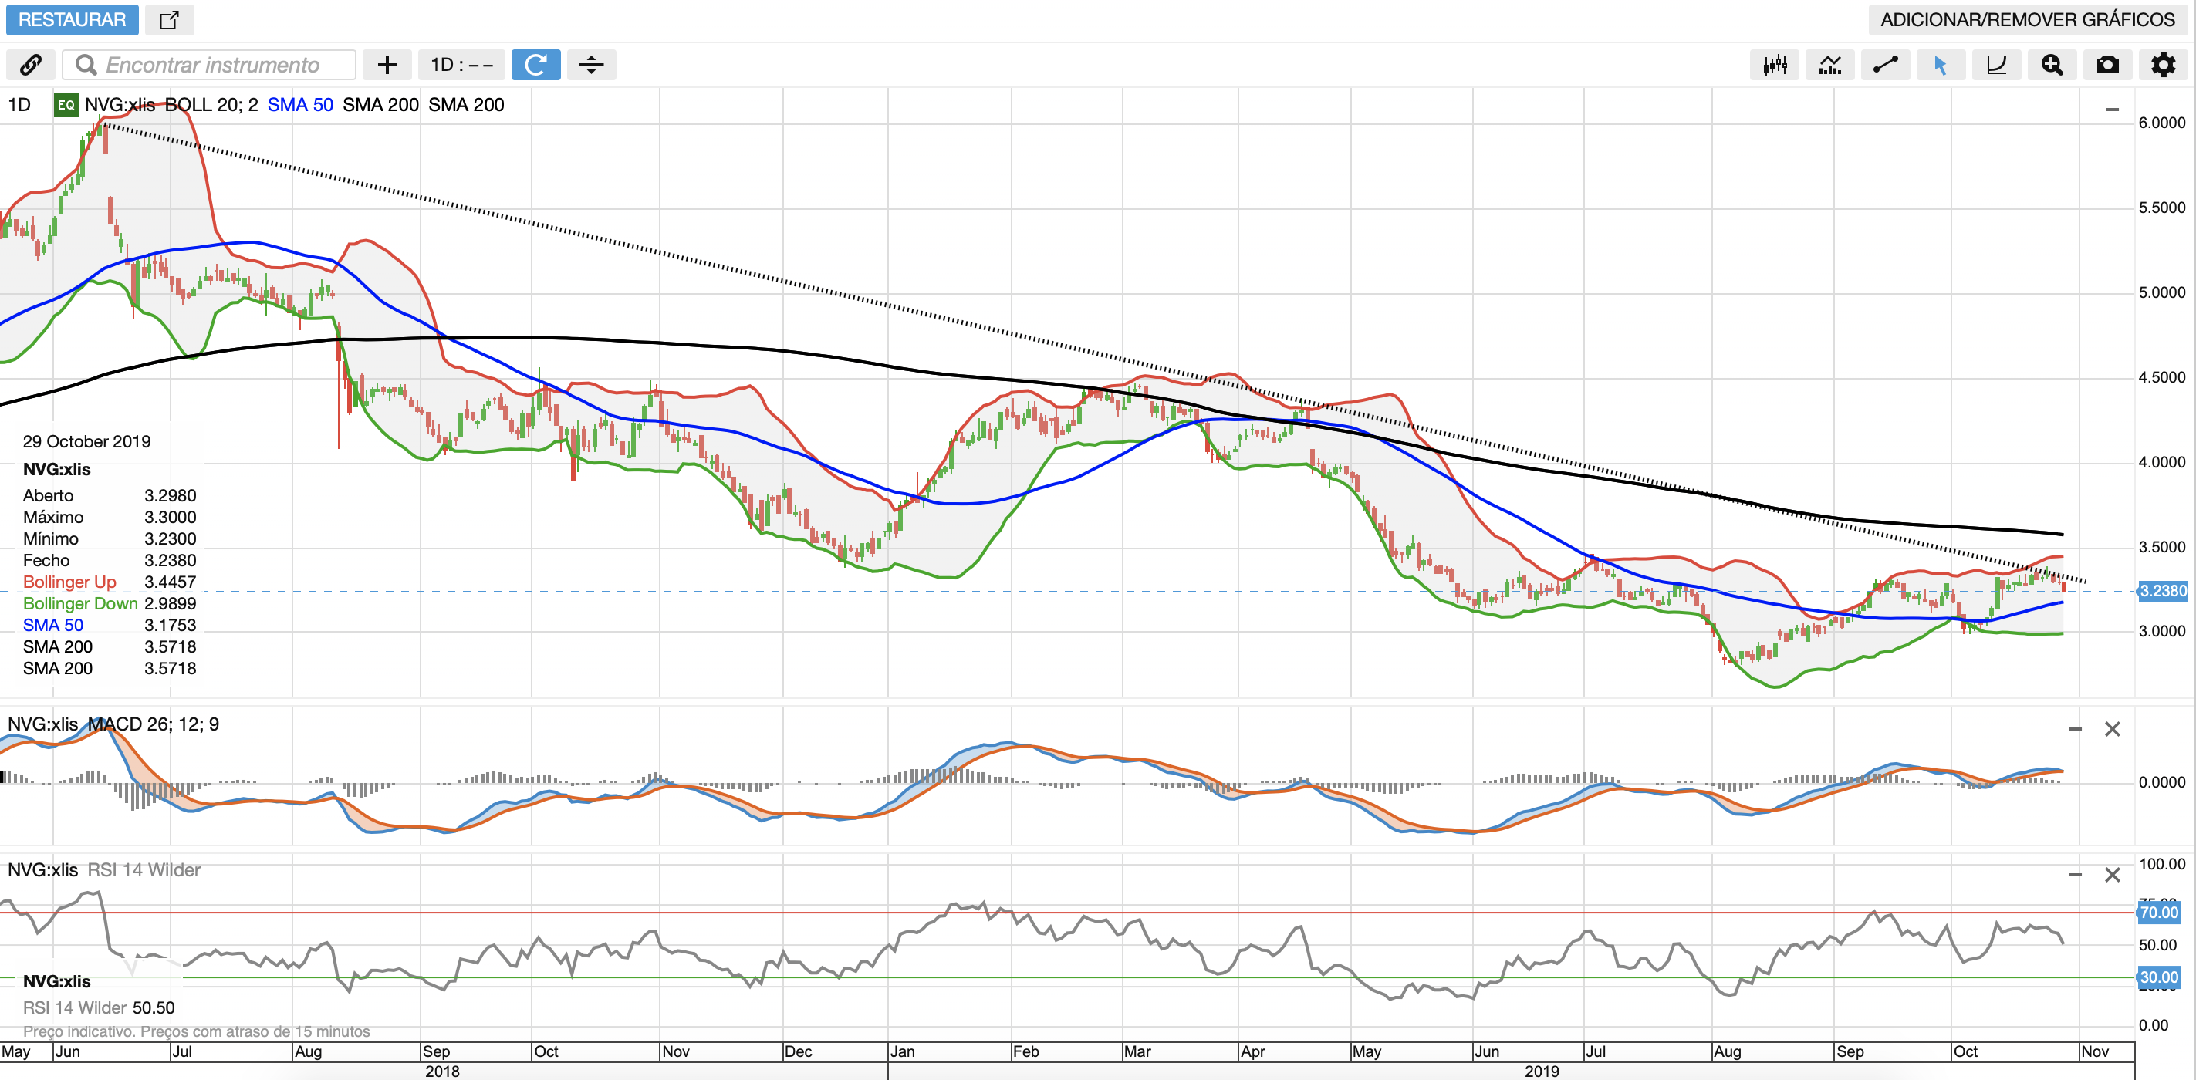Click the link chain icon
The image size is (2196, 1080).
(x=31, y=65)
